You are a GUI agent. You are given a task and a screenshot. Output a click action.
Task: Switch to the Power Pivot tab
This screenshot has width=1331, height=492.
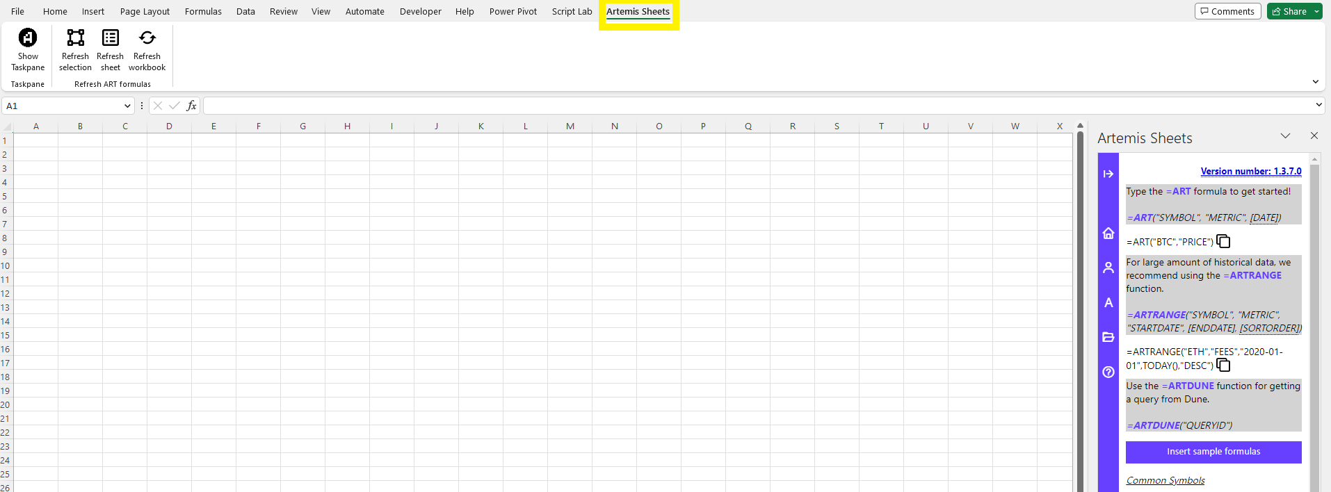pos(513,11)
